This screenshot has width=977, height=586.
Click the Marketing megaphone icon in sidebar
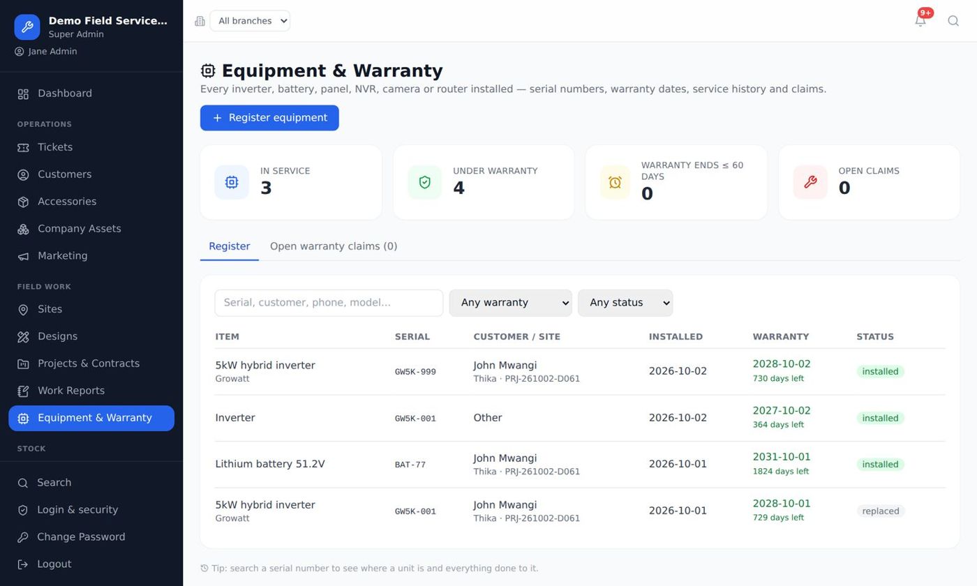(x=23, y=257)
